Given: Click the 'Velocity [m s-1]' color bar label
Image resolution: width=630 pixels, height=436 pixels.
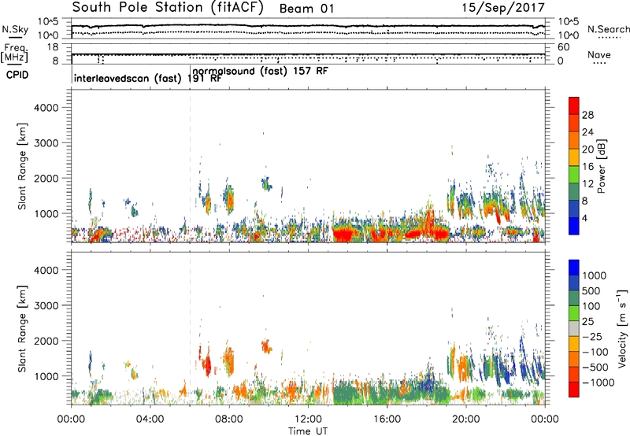Looking at the screenshot, I should (x=622, y=328).
